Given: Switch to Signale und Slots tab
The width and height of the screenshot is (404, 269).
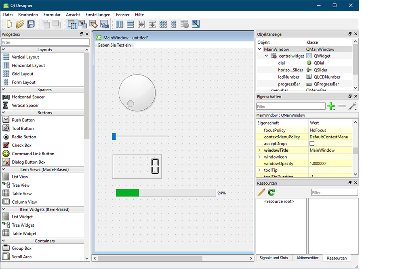Looking at the screenshot, I should pyautogui.click(x=274, y=258).
